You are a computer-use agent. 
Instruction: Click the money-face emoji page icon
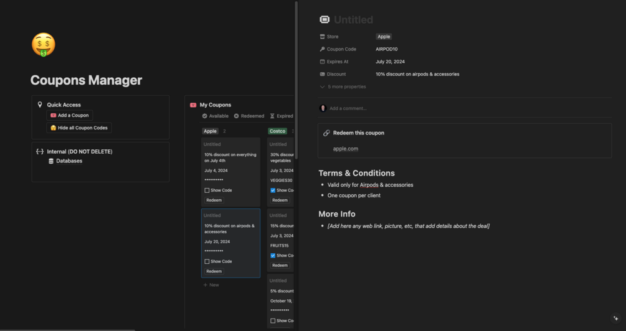tap(43, 45)
